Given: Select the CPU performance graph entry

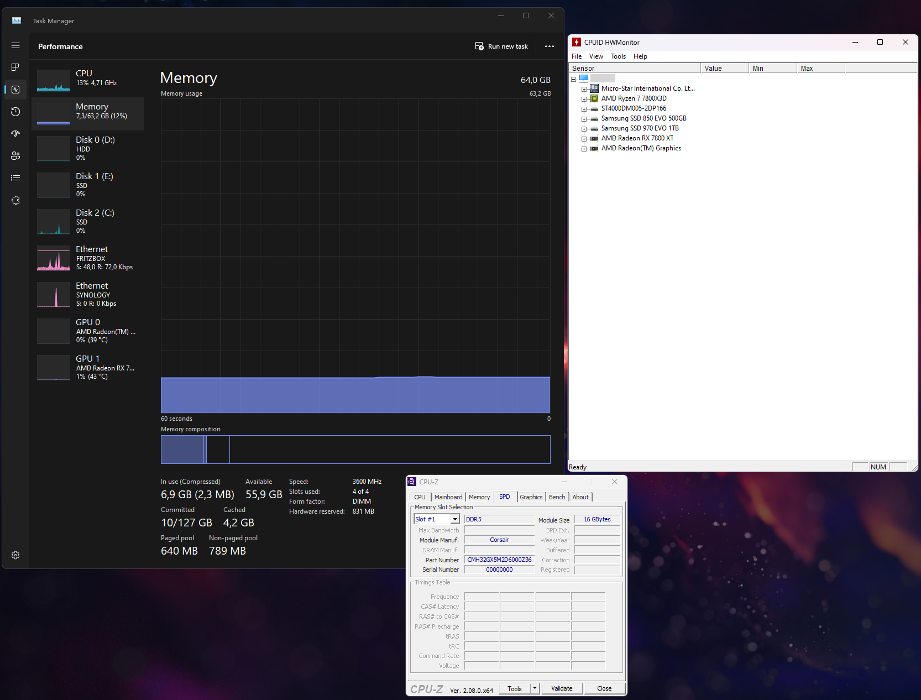Looking at the screenshot, I should 88,80.
